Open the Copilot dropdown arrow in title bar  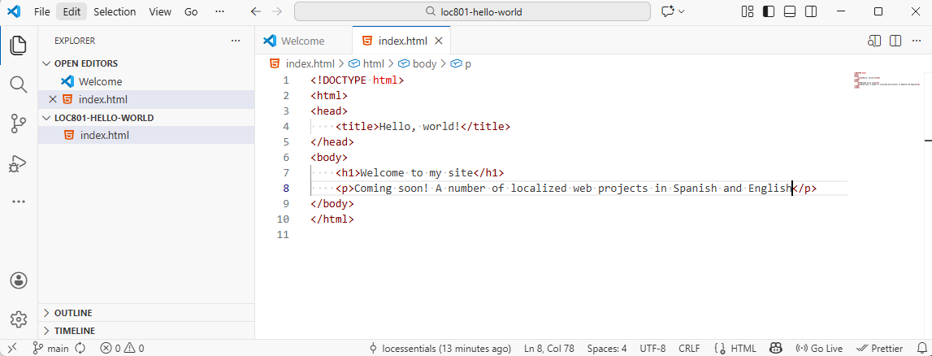[x=681, y=11]
